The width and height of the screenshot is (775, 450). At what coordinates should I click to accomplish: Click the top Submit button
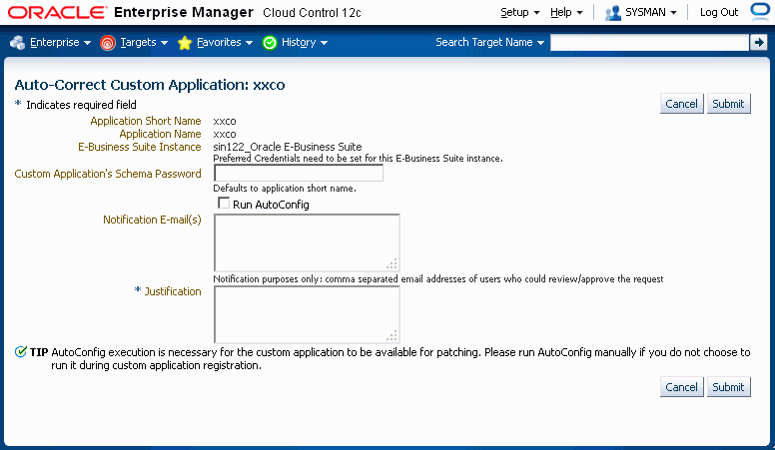[728, 104]
